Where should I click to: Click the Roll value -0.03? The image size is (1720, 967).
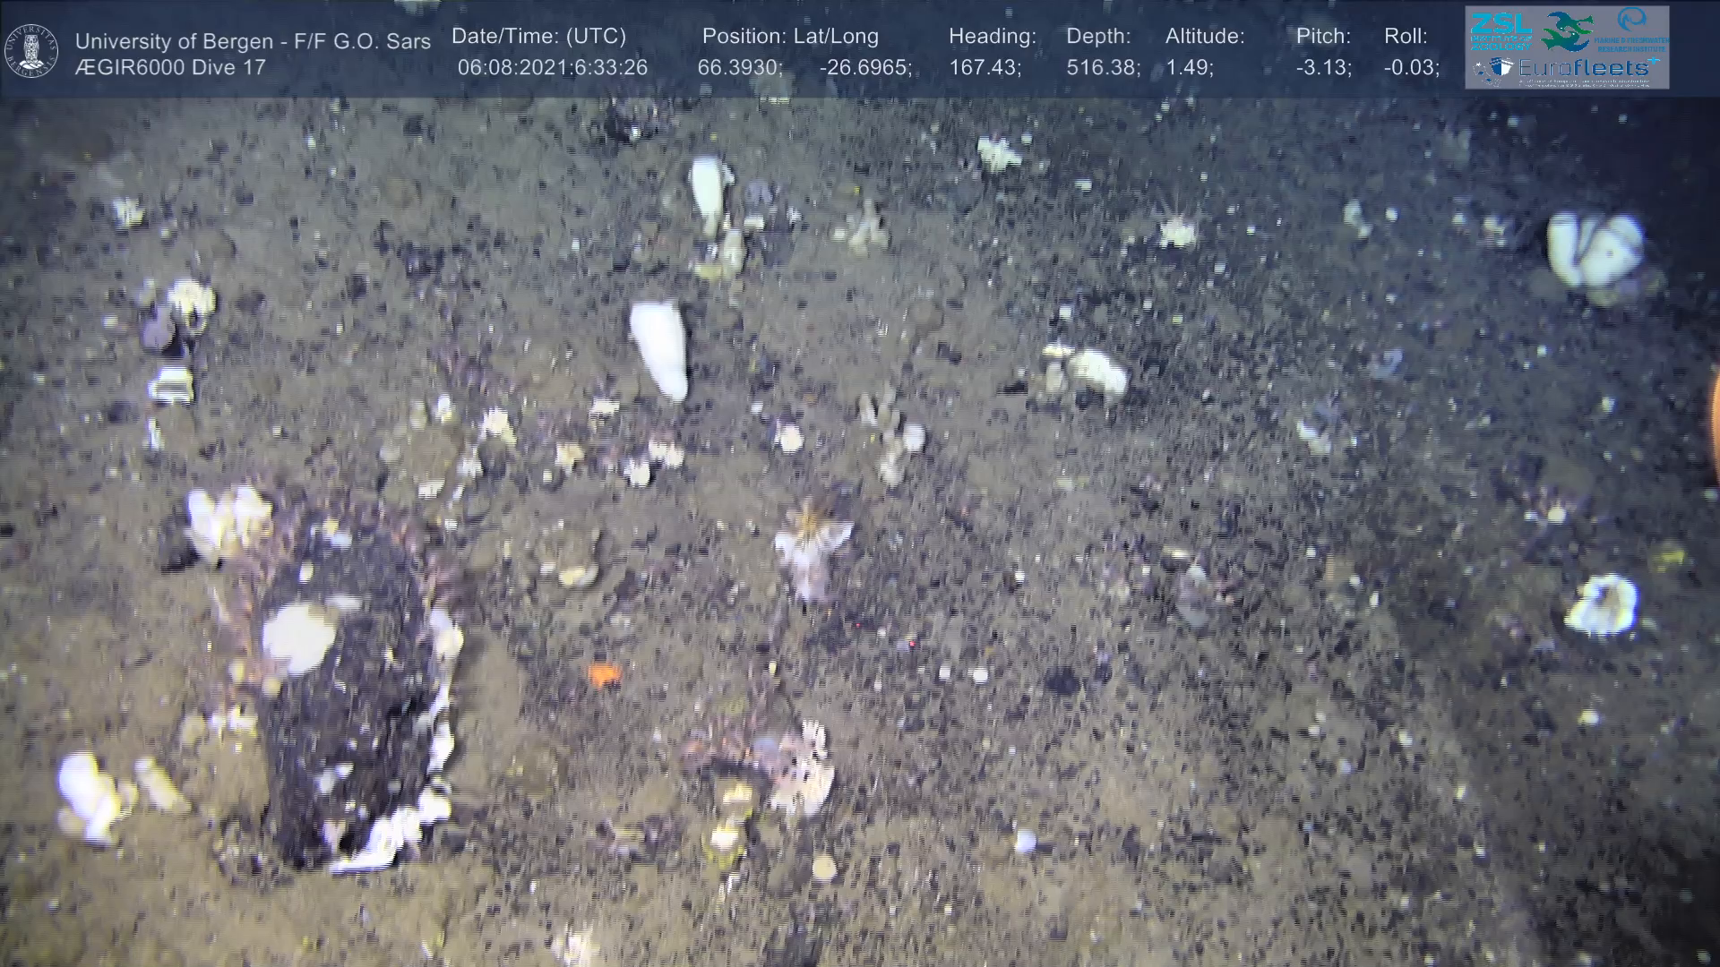[x=1411, y=67]
